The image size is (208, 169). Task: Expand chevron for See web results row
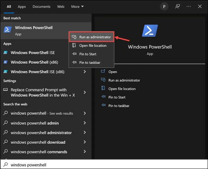pos(85,113)
